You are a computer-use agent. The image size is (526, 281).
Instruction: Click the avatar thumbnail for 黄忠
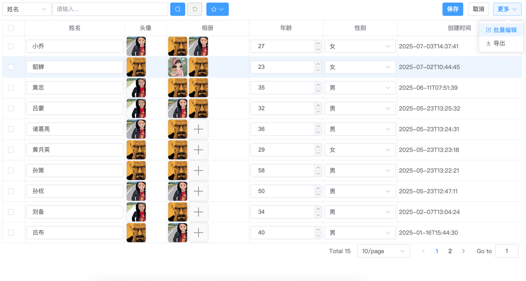136,88
